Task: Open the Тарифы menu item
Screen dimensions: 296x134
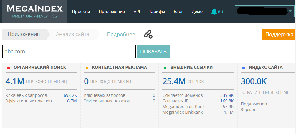Action: coord(157,12)
